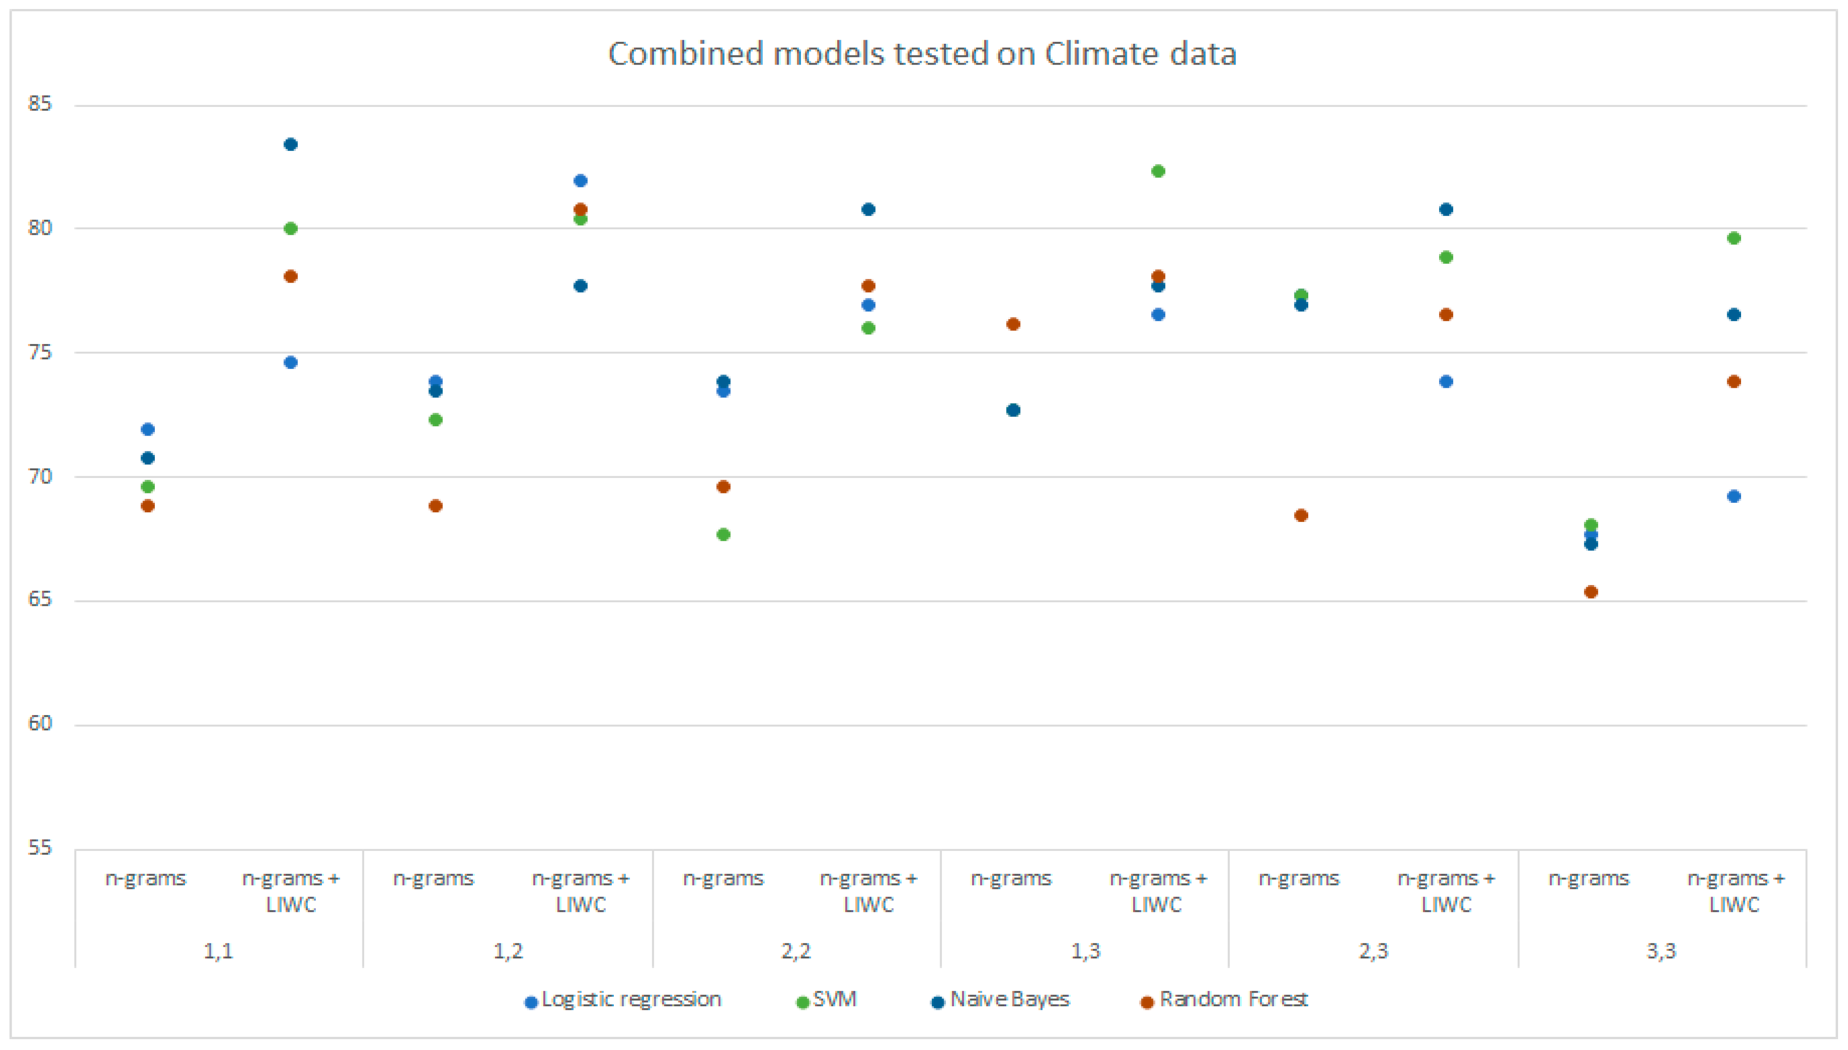
Task: Click the Naive Bayes legend marker dot
Action: 938,1003
